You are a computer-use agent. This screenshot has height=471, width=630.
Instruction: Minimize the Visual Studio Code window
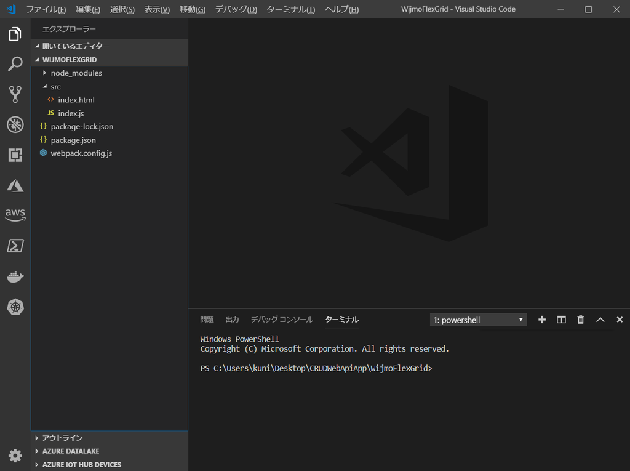[561, 9]
